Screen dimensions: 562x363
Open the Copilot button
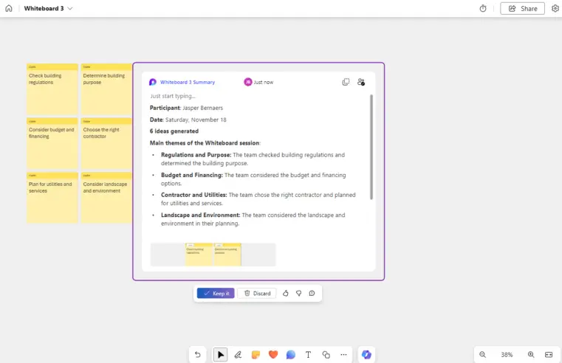(x=366, y=355)
